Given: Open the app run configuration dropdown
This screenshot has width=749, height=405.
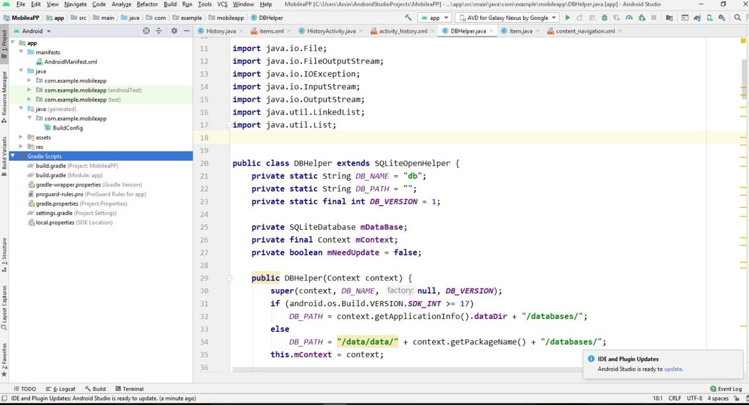Looking at the screenshot, I should pyautogui.click(x=434, y=17).
